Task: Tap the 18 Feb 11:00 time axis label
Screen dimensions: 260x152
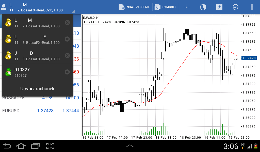Action: point(166,138)
